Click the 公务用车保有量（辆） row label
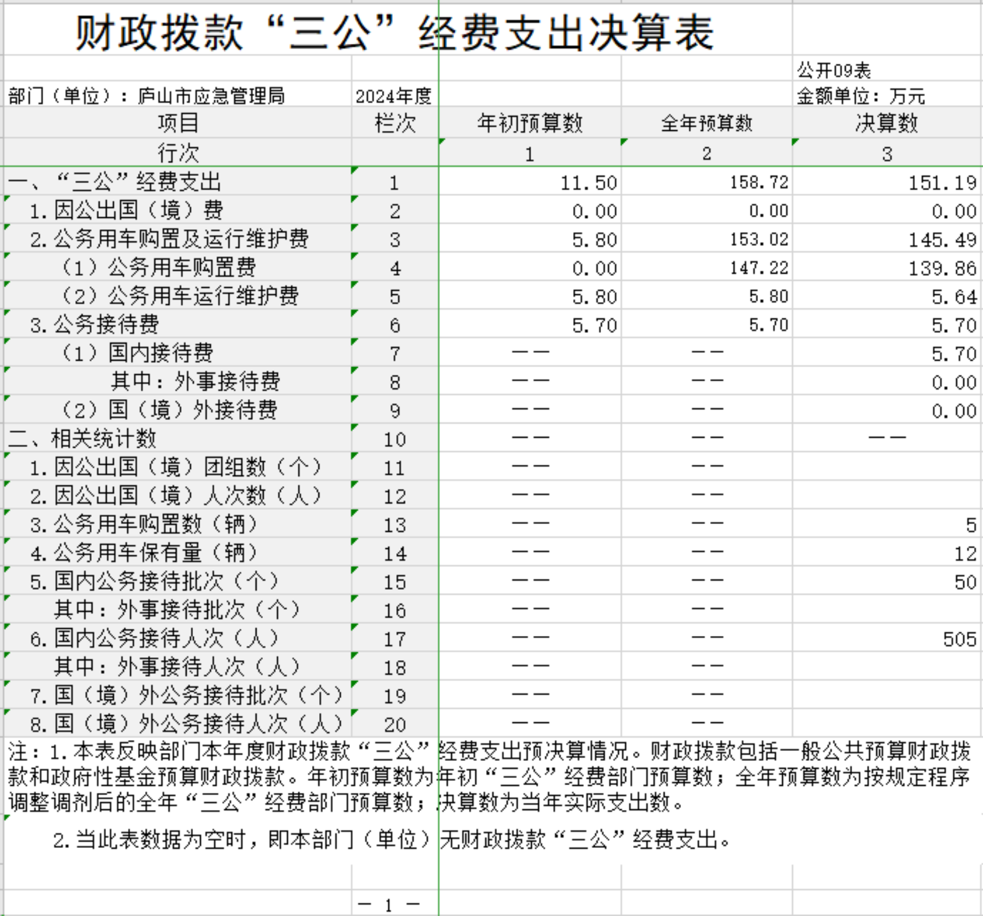Image resolution: width=983 pixels, height=916 pixels. [146, 553]
